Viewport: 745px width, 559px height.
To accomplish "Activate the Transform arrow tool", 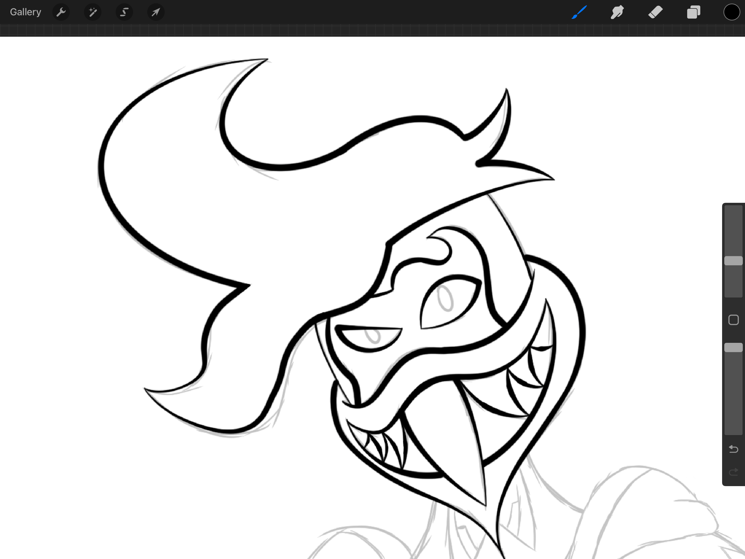I will tap(156, 13).
